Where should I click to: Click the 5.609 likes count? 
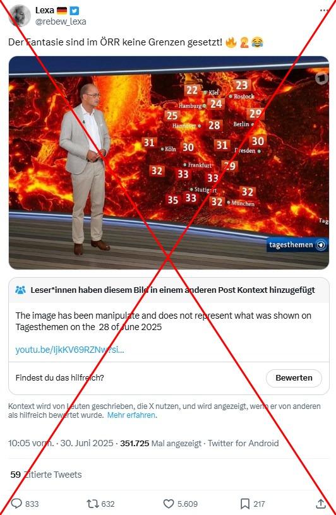188,504
